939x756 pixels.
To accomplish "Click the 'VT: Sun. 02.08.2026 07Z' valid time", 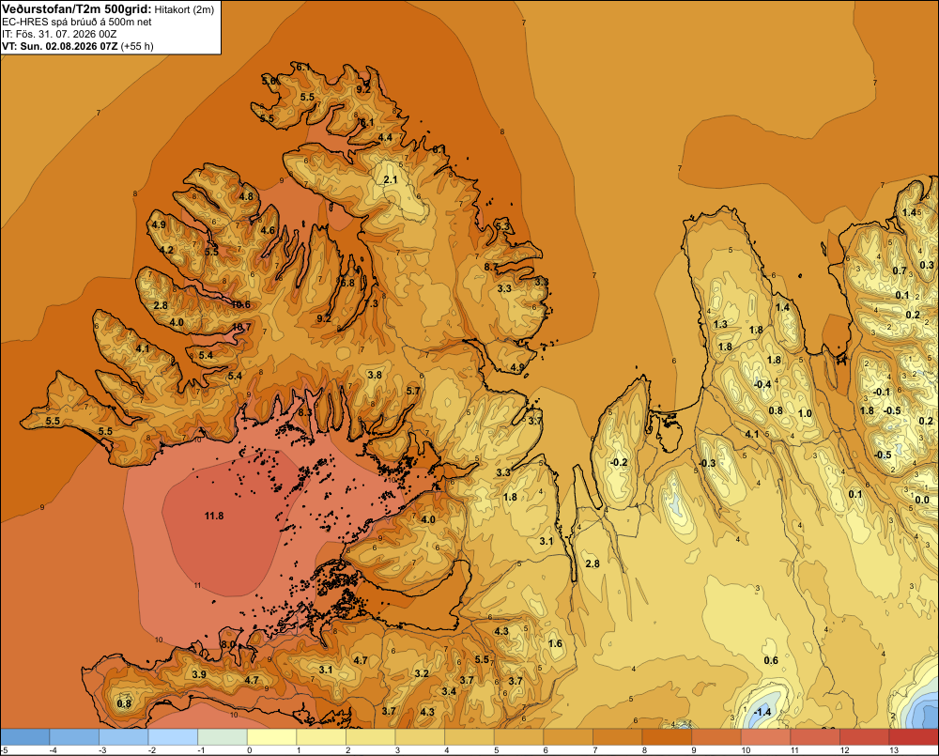I will point(60,46).
